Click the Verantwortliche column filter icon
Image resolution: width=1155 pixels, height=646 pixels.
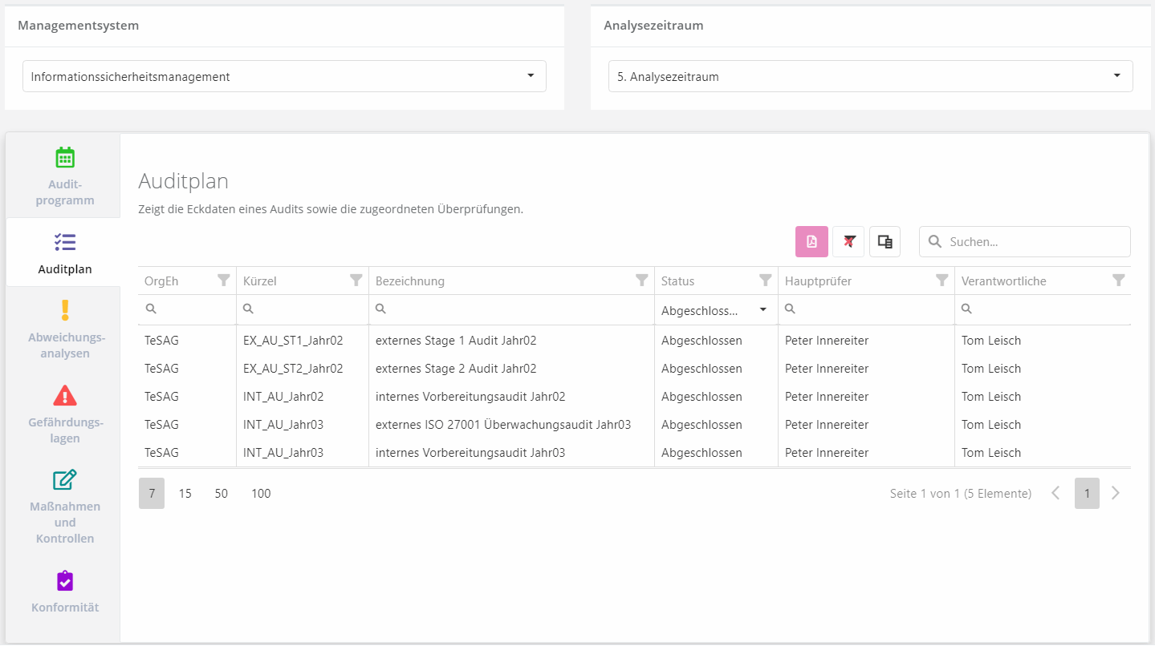[x=1118, y=281]
